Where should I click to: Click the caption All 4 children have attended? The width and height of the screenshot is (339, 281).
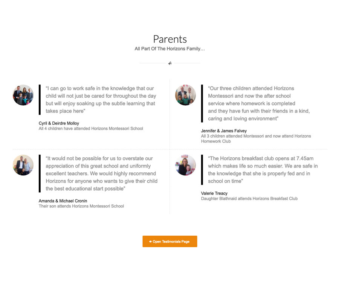pyautogui.click(x=91, y=128)
